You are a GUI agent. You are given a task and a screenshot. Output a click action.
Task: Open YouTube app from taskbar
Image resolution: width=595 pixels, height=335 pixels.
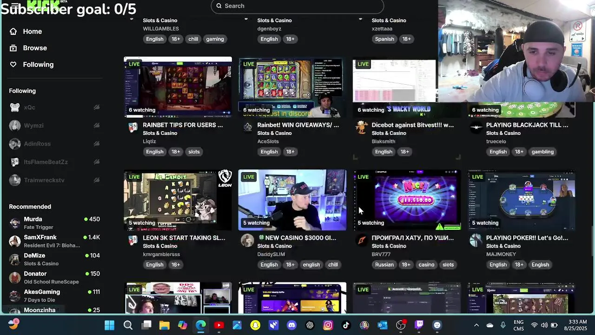tap(219, 325)
